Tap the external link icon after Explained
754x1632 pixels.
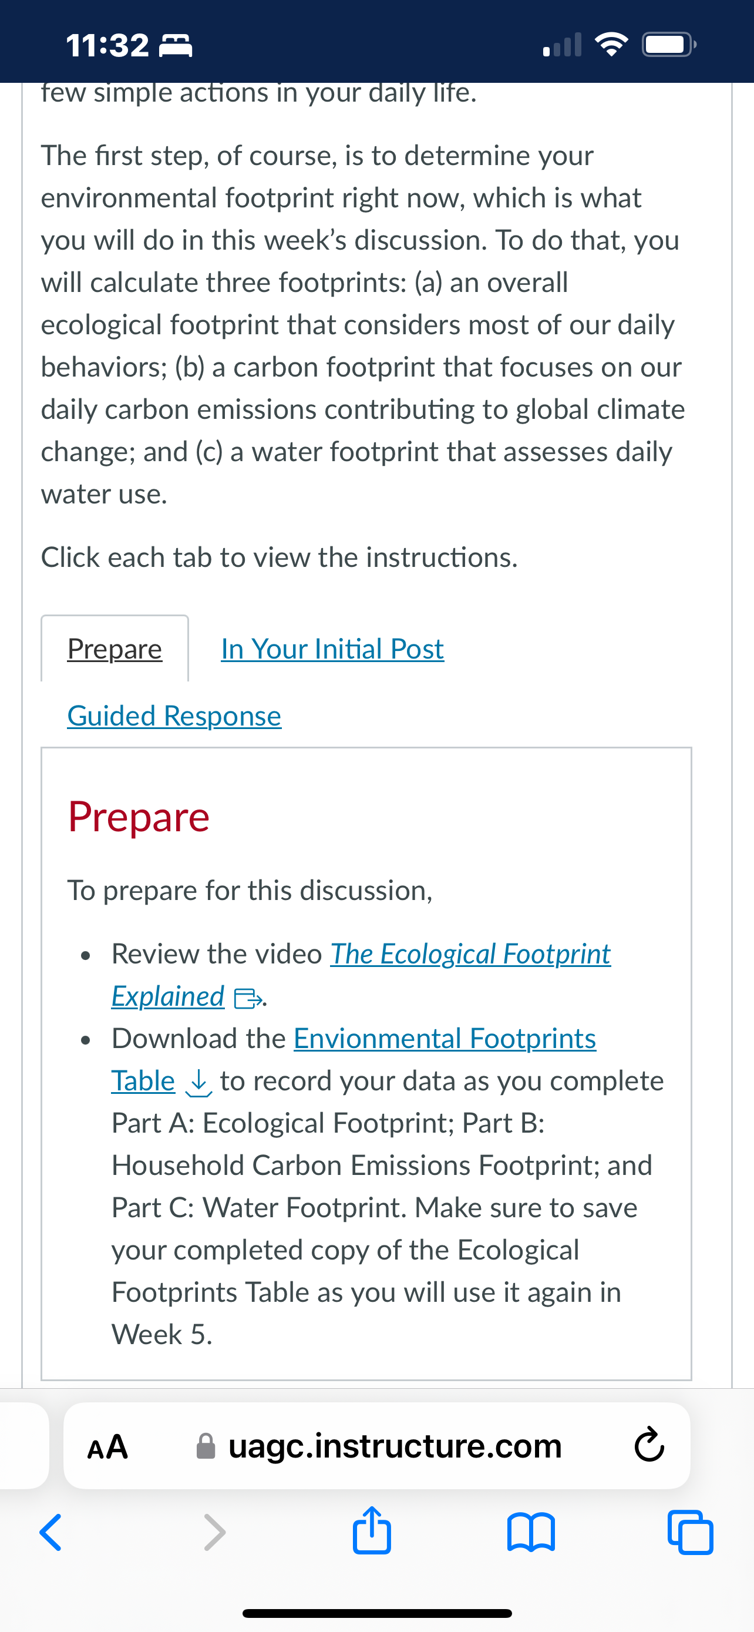[248, 999]
